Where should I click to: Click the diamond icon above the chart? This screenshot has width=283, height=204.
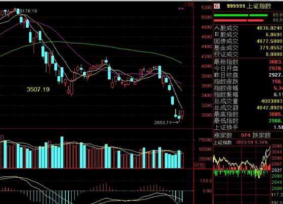click(x=185, y=5)
